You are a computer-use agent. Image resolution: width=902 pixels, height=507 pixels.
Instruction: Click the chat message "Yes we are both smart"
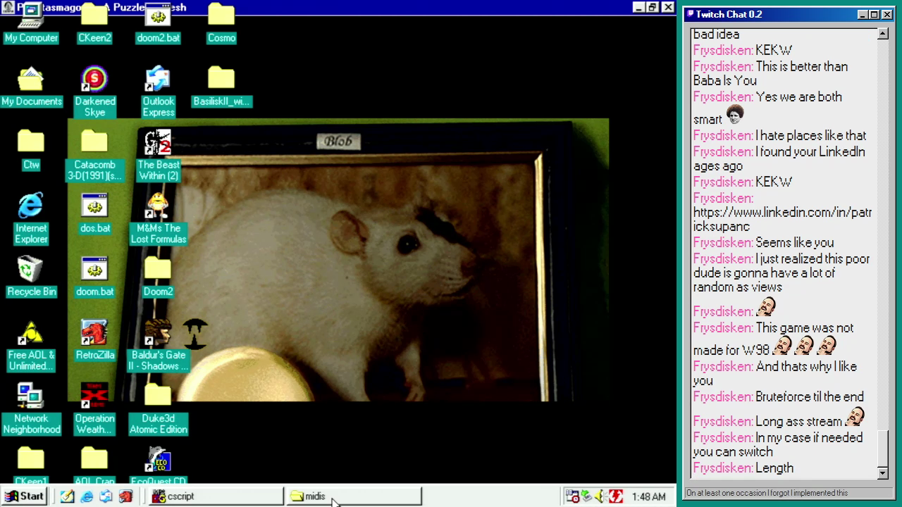click(767, 107)
